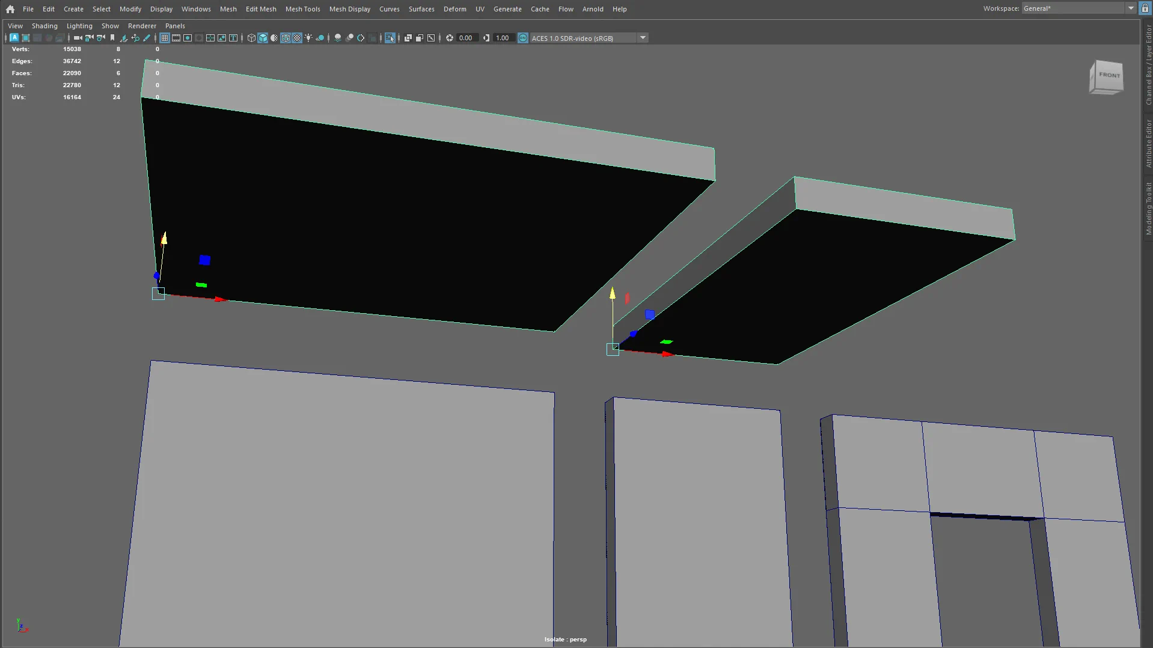This screenshot has width=1153, height=648.
Task: Toggle the resolution gate overlay
Action: (x=188, y=38)
